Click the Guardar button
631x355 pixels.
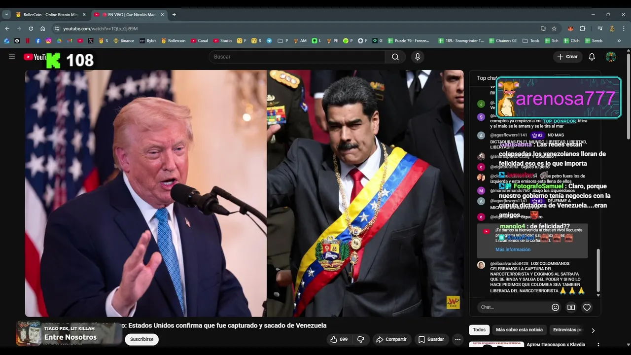[x=431, y=339]
